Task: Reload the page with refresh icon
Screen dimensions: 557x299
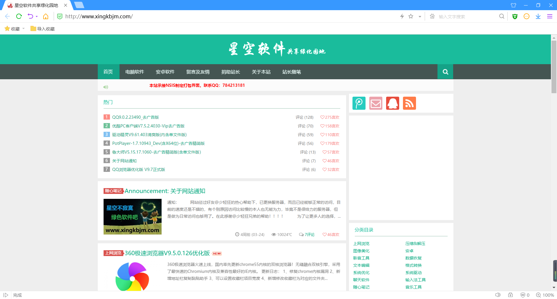Action: click(x=19, y=16)
